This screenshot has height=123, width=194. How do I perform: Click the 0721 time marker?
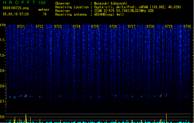(x=21, y=26)
